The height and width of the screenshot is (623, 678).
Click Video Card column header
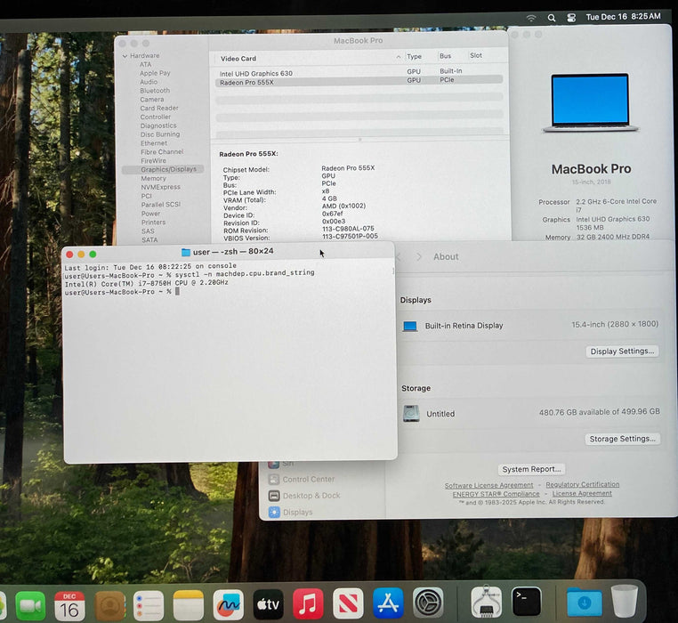point(238,59)
